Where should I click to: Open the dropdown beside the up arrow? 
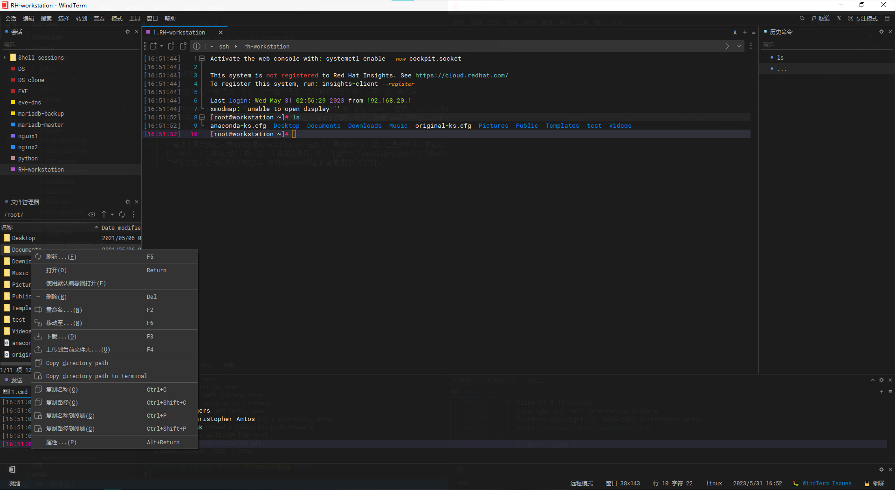click(x=112, y=214)
